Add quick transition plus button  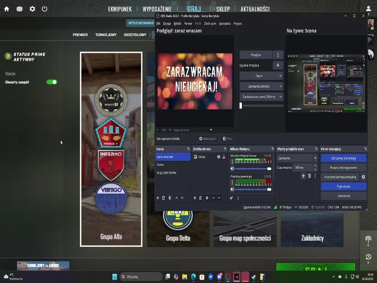278,65
